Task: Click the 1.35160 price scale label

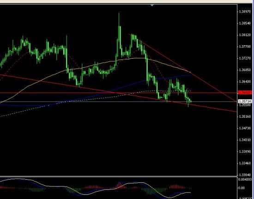Action: (245, 116)
